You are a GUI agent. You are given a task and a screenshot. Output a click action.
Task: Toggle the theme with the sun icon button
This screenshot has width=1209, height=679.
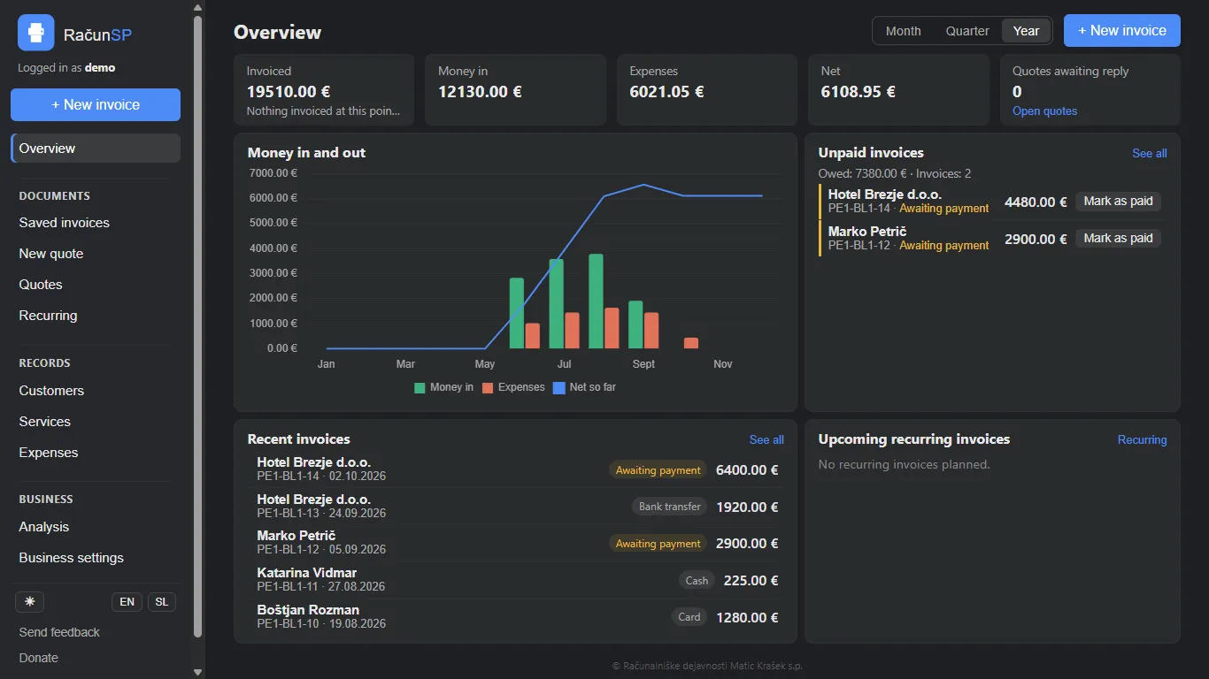pyautogui.click(x=30, y=601)
